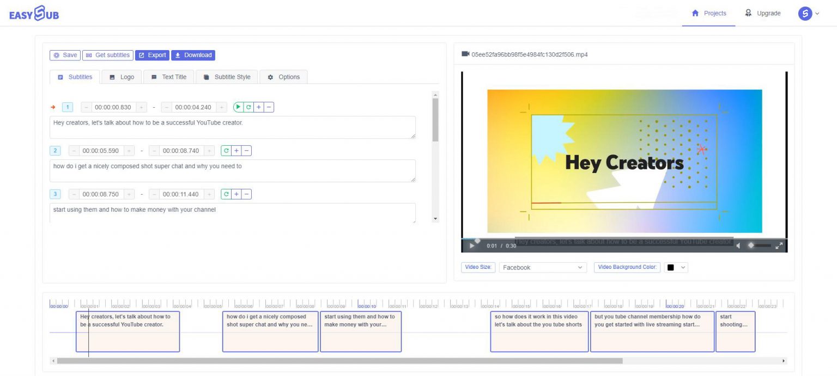Increase the start time of subtitle 1
The image size is (837, 376).
141,107
